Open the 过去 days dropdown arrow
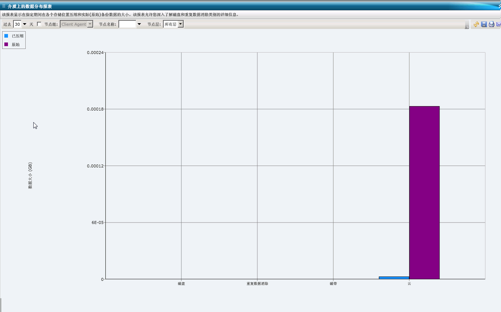Viewport: 501px width, 312px height. 25,24
